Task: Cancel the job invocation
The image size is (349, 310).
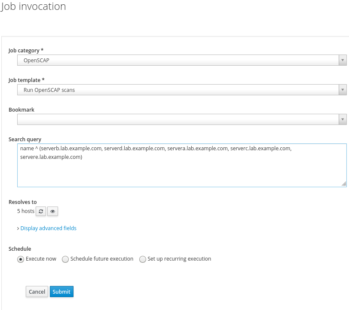Action: [x=37, y=292]
